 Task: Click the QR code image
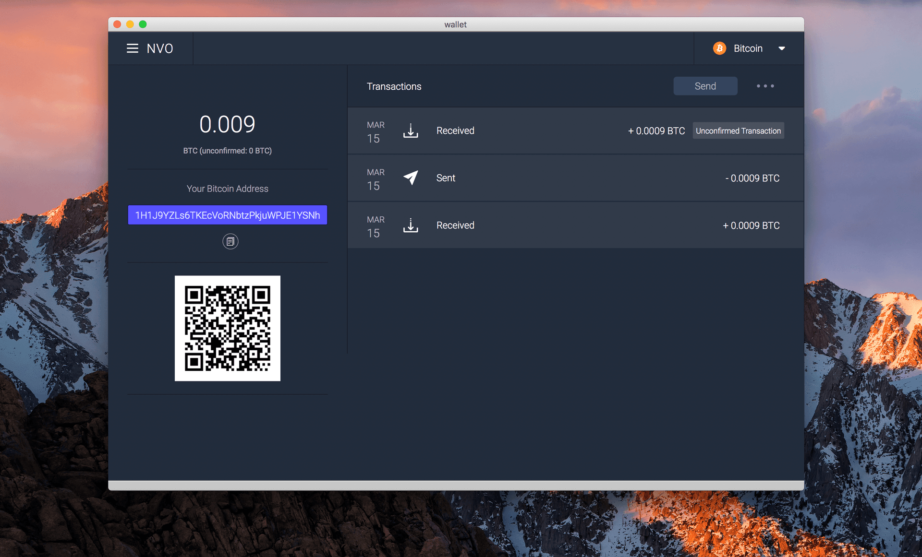pyautogui.click(x=228, y=328)
